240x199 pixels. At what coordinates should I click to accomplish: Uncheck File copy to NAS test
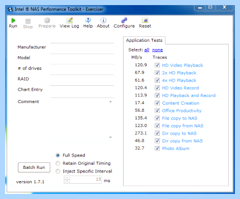(x=157, y=118)
